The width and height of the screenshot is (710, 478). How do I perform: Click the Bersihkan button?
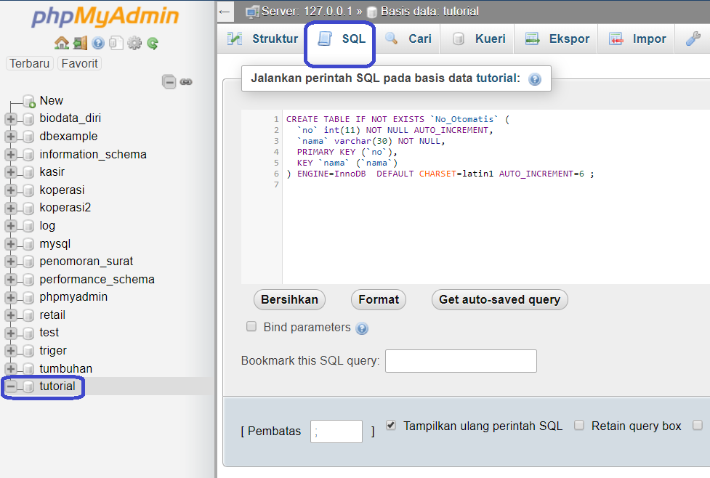[x=289, y=299]
